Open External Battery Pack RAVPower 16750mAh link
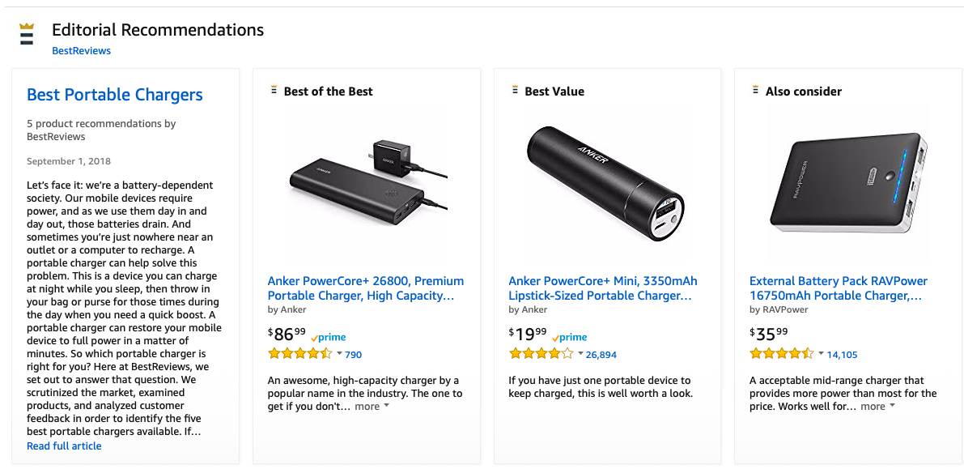This screenshot has height=469, width=964. 838,288
